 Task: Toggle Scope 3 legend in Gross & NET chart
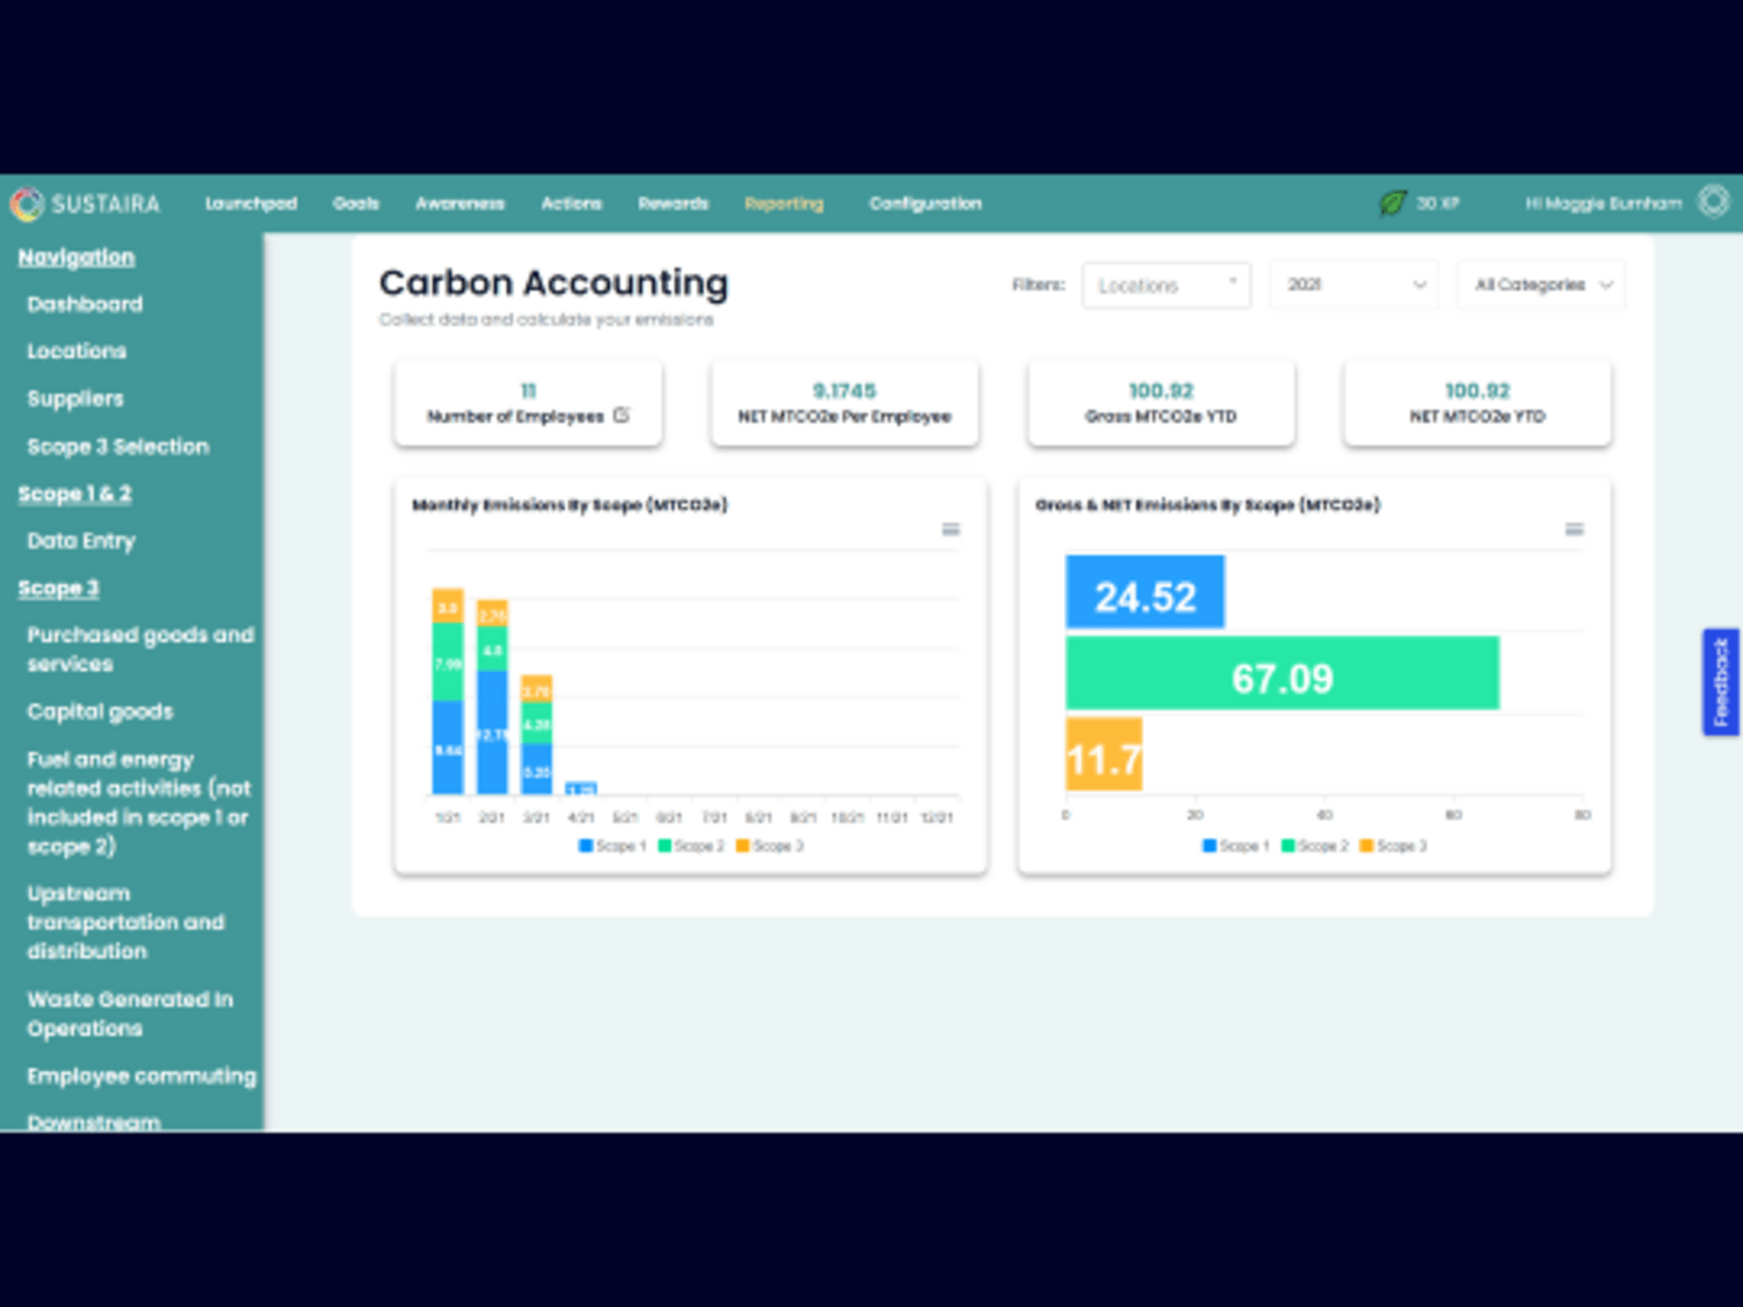coord(1394,845)
